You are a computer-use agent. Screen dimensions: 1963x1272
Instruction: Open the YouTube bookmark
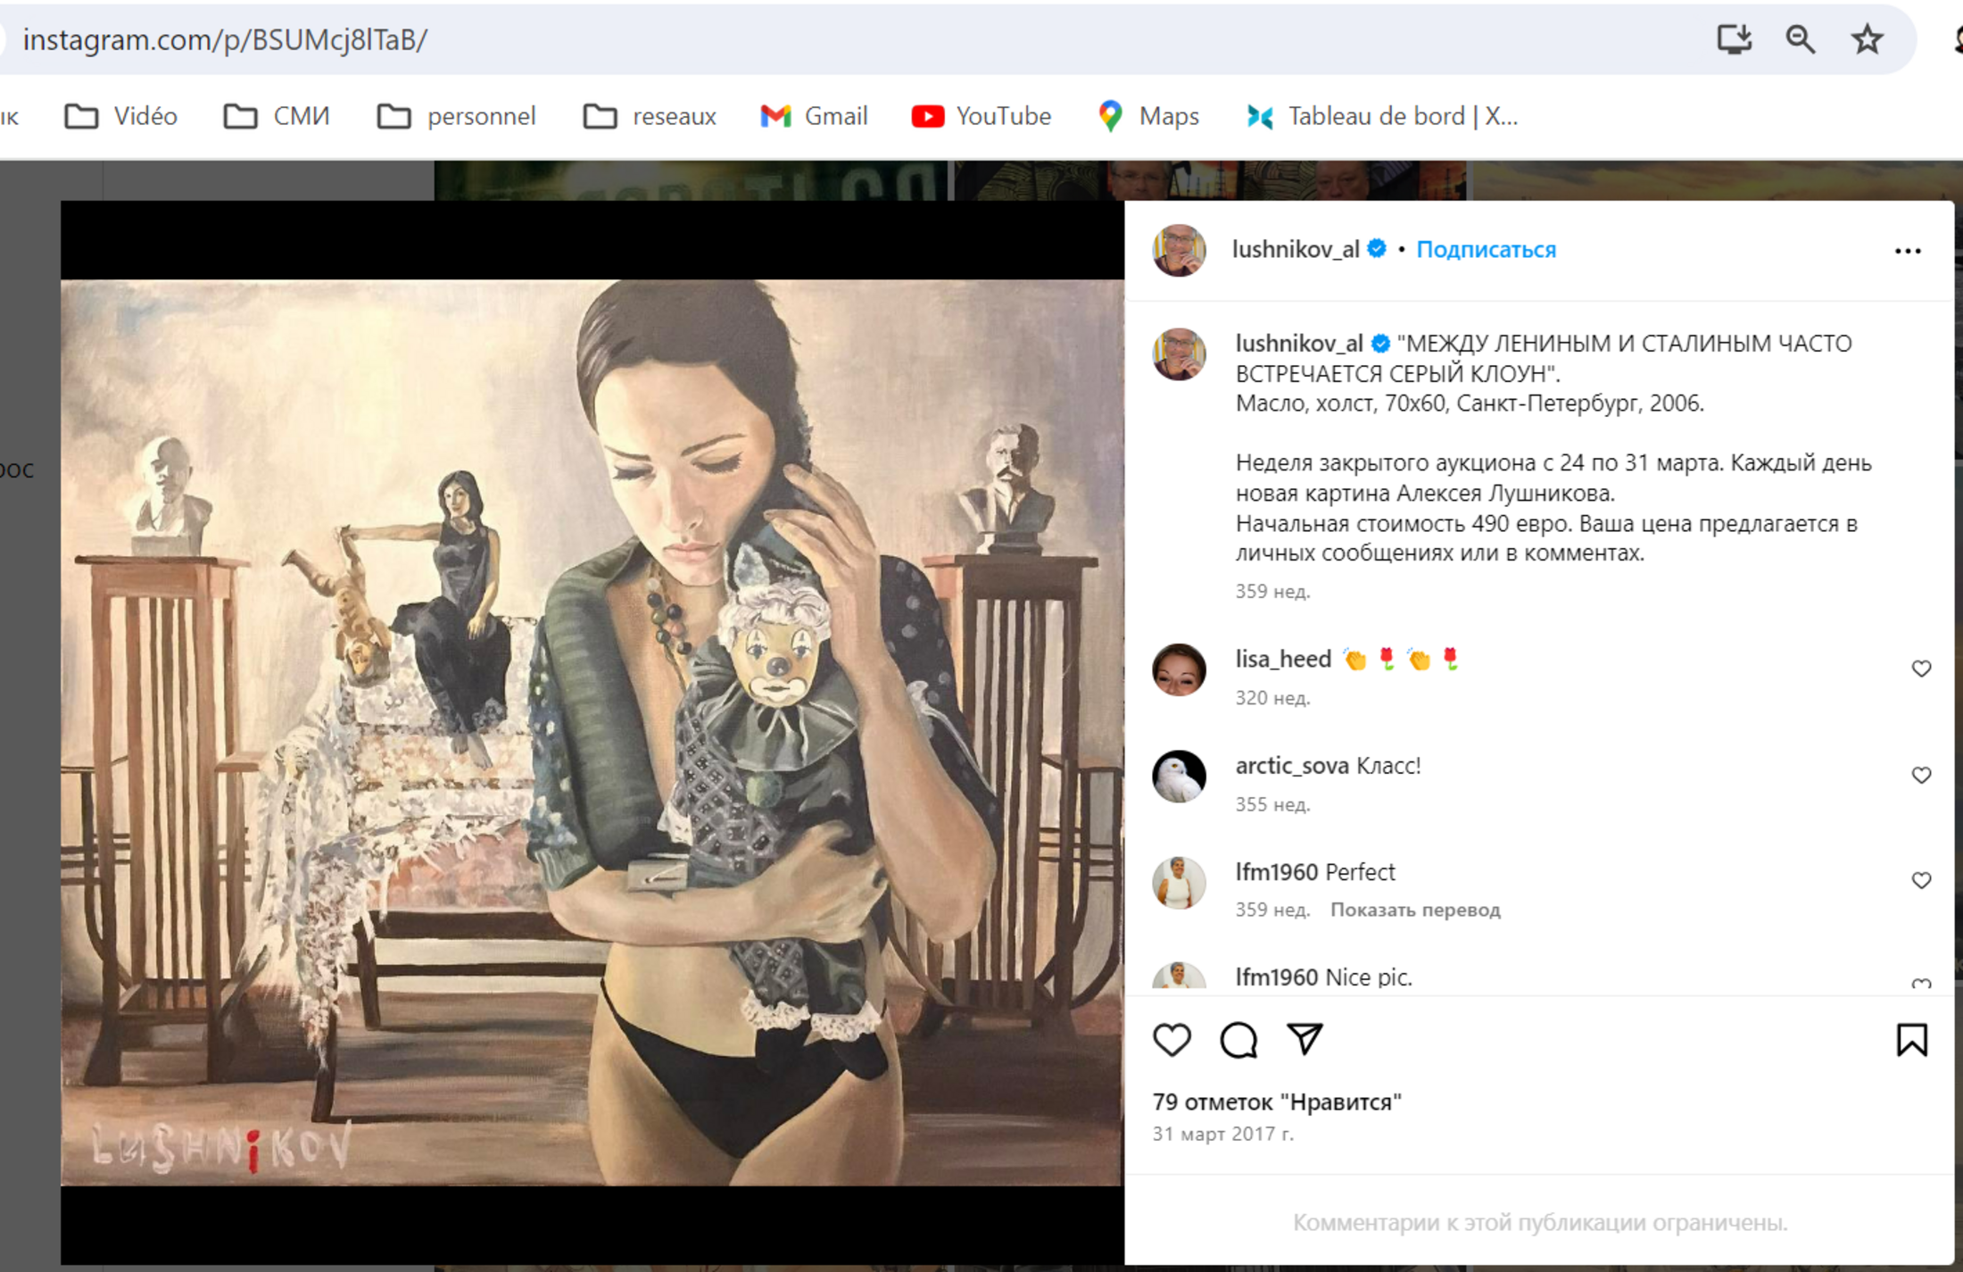[x=981, y=116]
